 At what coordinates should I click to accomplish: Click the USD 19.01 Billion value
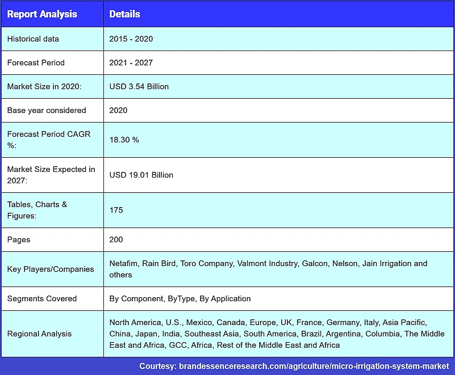coord(141,175)
